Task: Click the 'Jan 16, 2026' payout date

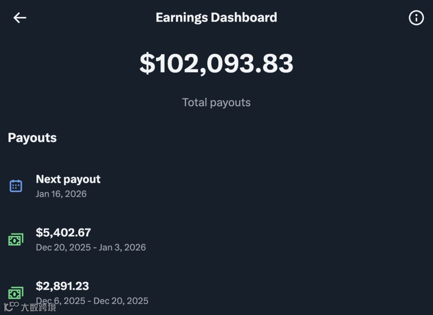Action: [61, 194]
